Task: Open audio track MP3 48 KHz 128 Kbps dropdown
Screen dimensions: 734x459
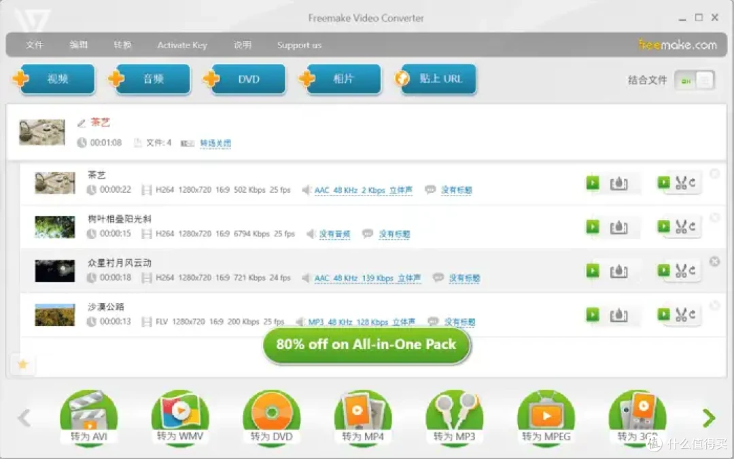Action: (x=362, y=323)
